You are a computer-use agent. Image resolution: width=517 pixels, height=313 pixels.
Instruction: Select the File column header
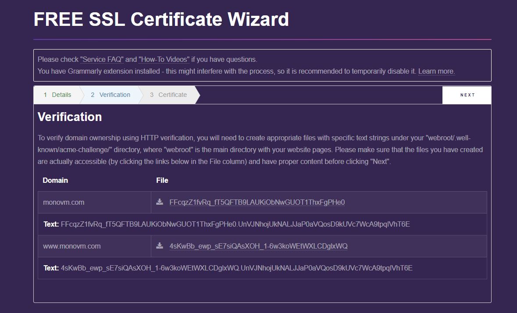coord(162,180)
